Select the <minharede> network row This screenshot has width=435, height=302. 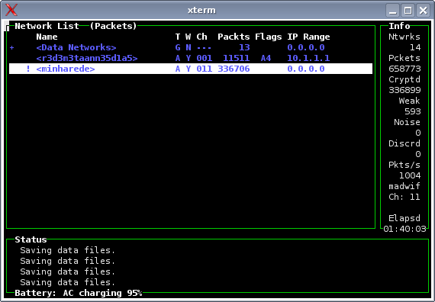pos(191,69)
